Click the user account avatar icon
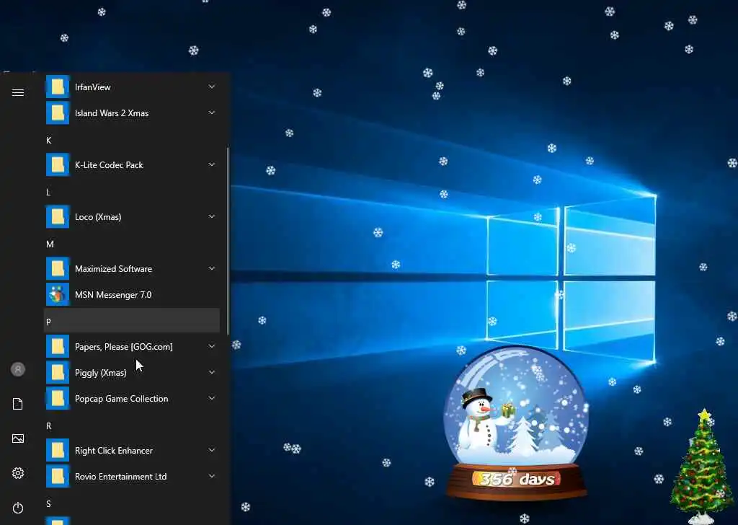This screenshot has width=738, height=525. click(x=18, y=369)
